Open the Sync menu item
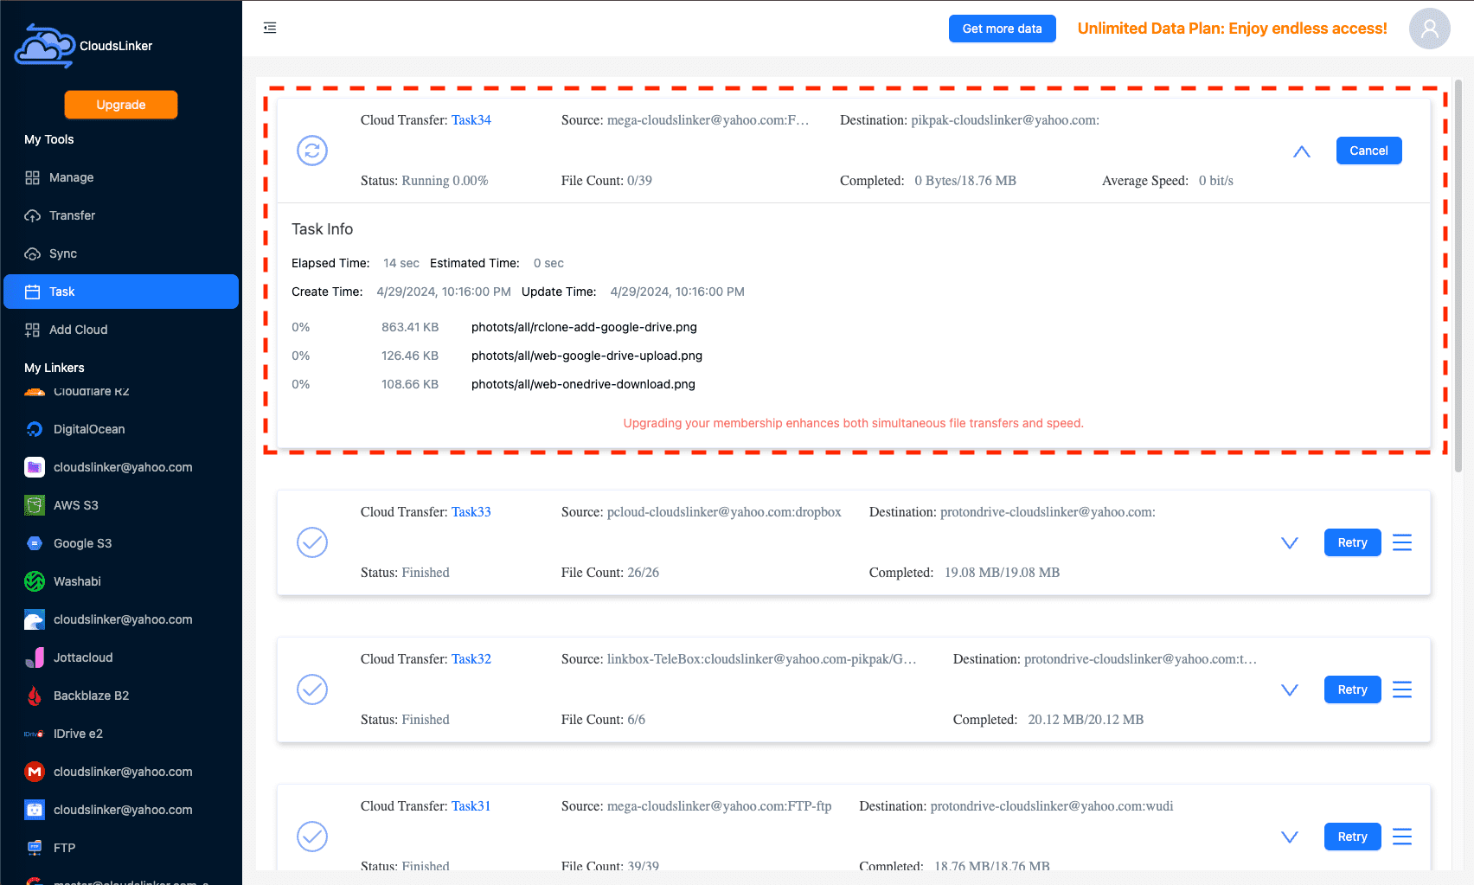The image size is (1474, 885). [x=121, y=253]
